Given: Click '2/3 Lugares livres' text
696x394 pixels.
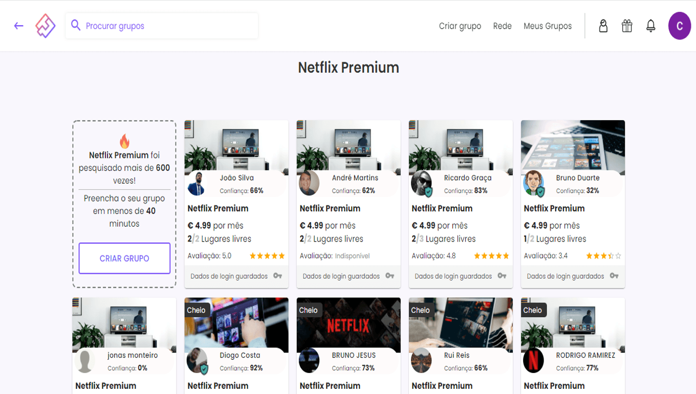Looking at the screenshot, I should point(444,239).
